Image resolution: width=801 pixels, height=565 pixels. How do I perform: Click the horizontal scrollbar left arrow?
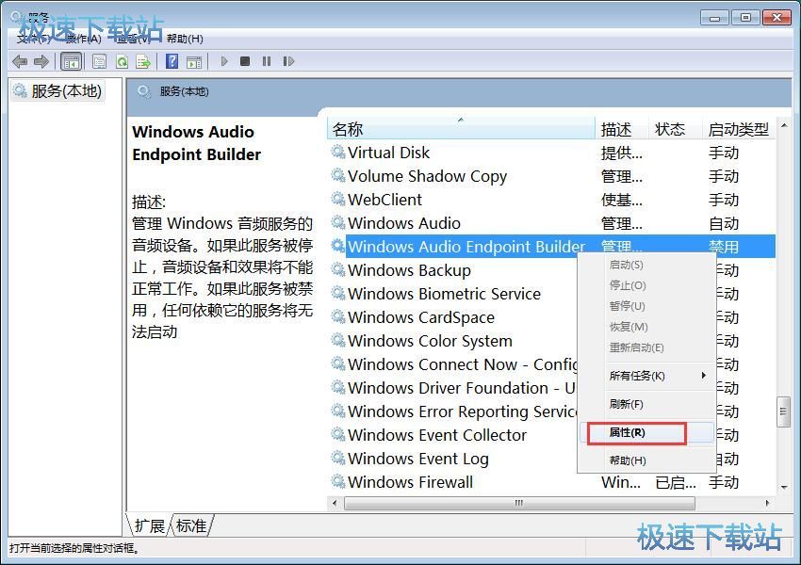click(x=335, y=503)
